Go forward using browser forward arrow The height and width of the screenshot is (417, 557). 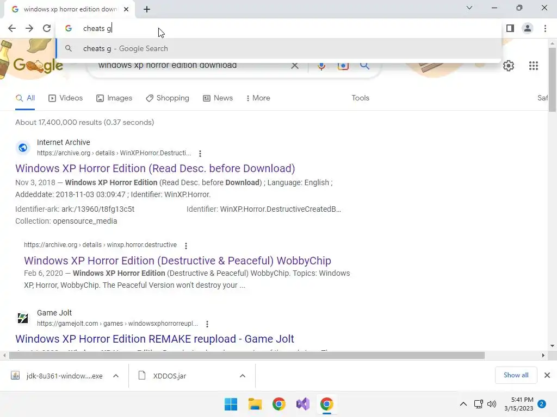click(x=29, y=28)
